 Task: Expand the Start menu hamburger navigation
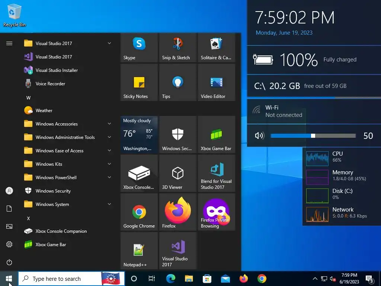coord(9,43)
